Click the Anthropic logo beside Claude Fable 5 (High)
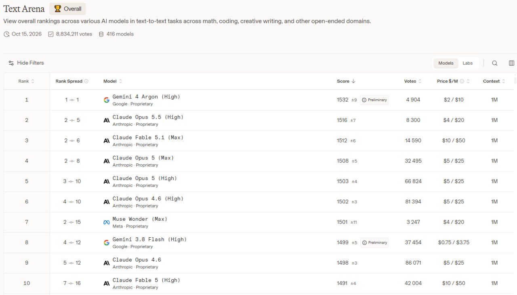This screenshot has width=517, height=295. [107, 283]
